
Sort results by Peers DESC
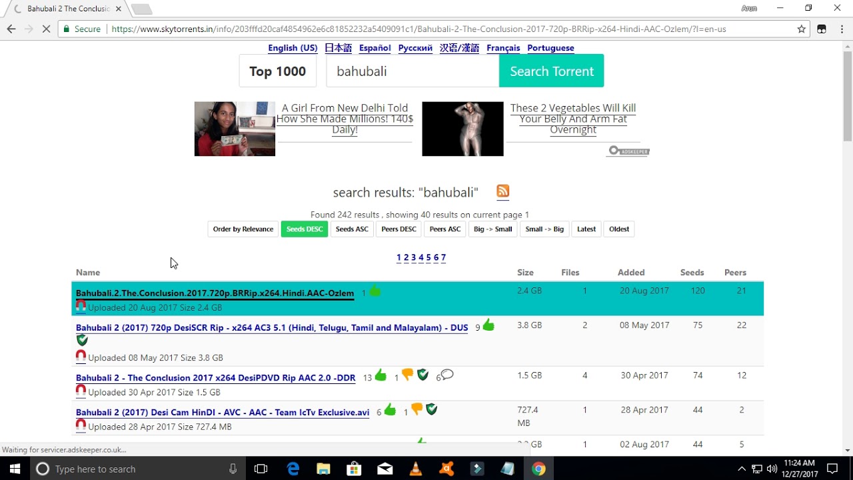399,229
